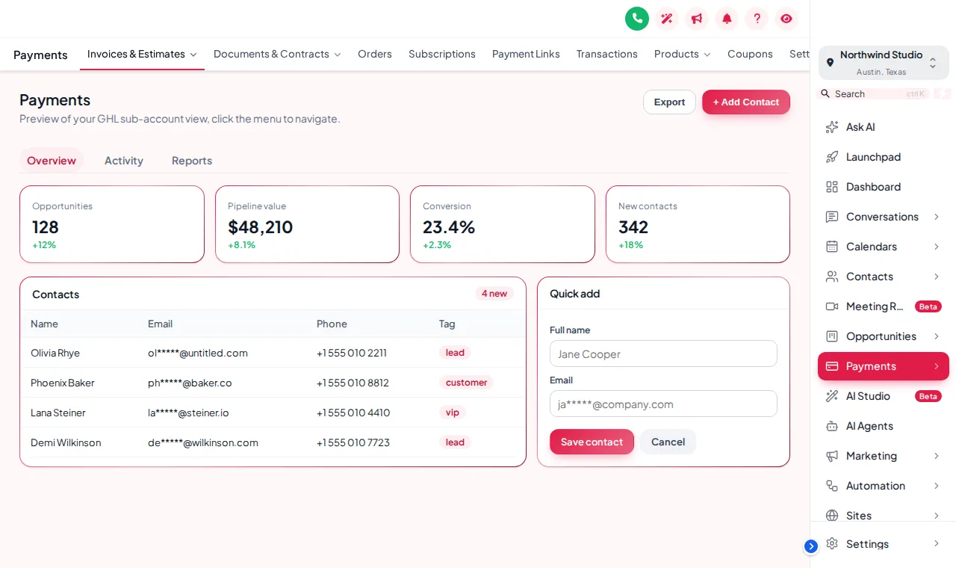Open the Subscriptions menu item

point(442,54)
